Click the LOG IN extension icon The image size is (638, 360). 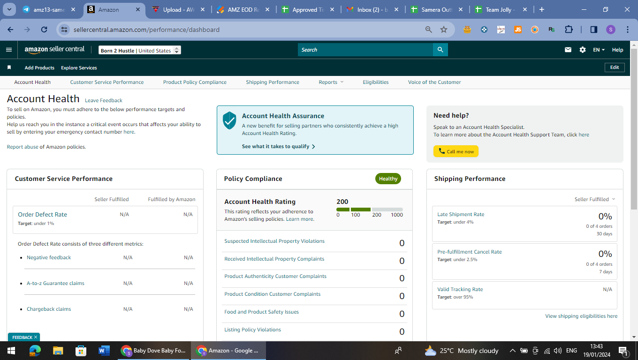(501, 30)
